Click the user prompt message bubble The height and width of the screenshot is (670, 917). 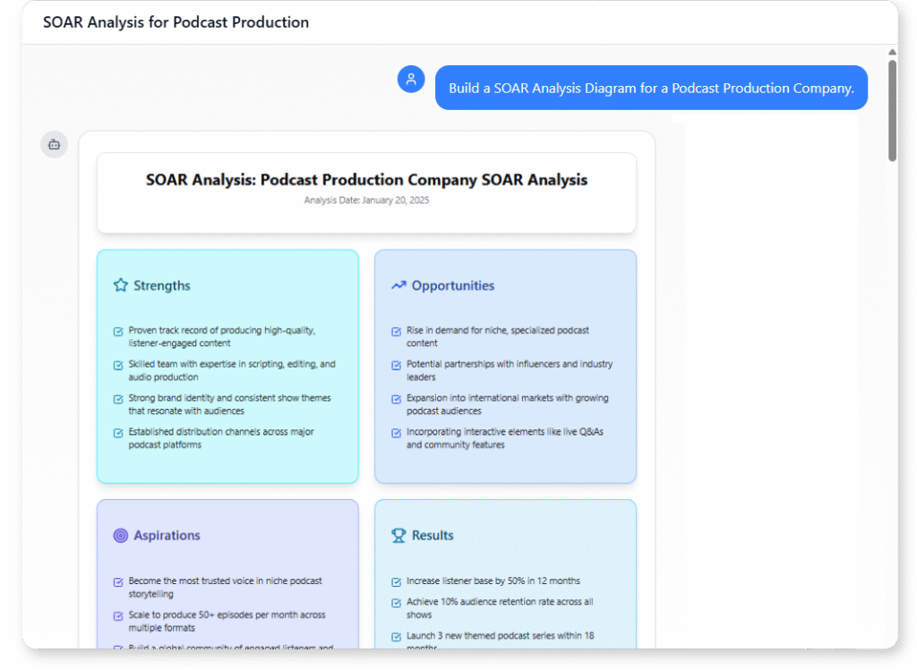click(651, 88)
